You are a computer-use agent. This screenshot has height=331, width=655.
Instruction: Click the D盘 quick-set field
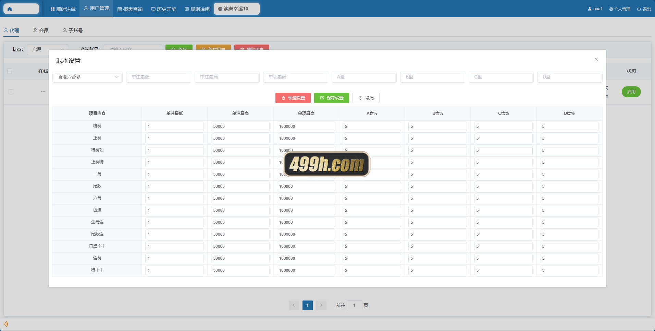coord(569,77)
